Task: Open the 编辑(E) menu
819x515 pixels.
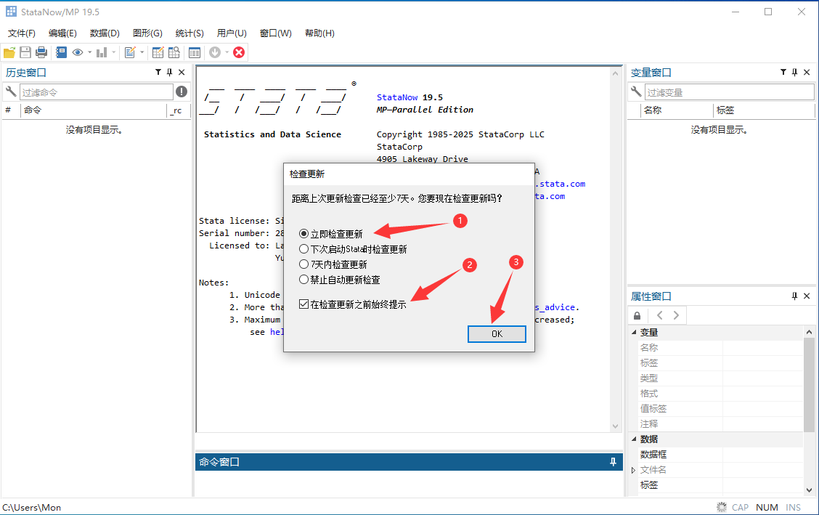Action: tap(62, 33)
